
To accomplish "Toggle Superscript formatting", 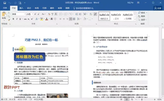I will click(32, 19).
